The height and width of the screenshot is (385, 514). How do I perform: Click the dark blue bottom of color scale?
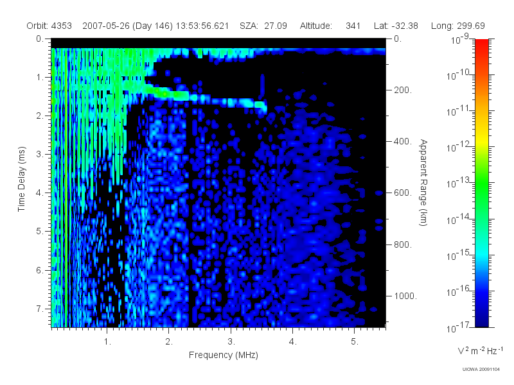pyautogui.click(x=482, y=321)
